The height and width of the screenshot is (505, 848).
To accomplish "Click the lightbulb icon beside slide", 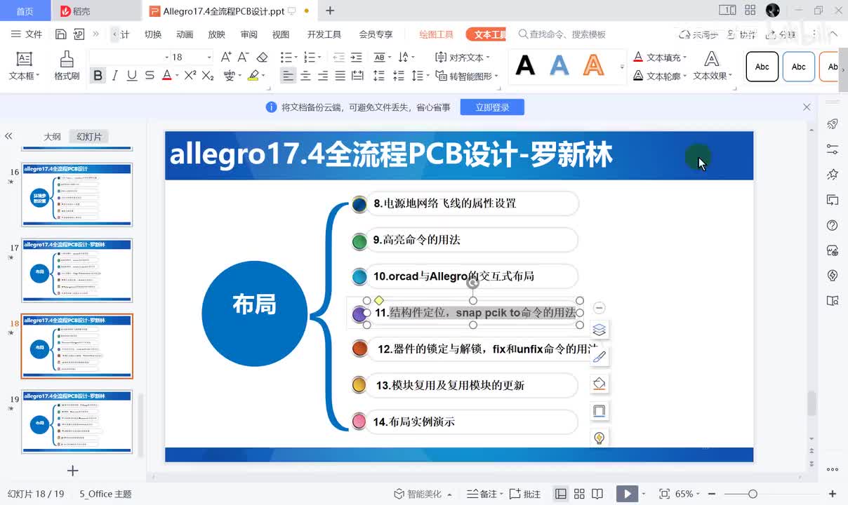I will [599, 438].
